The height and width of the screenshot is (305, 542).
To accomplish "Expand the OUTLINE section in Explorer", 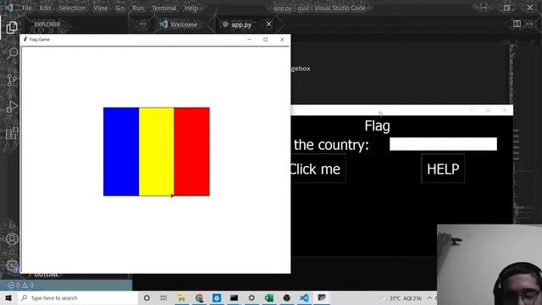I will click(x=46, y=274).
